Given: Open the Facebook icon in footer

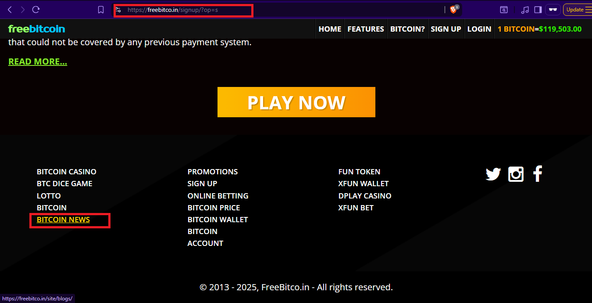Looking at the screenshot, I should pos(538,174).
